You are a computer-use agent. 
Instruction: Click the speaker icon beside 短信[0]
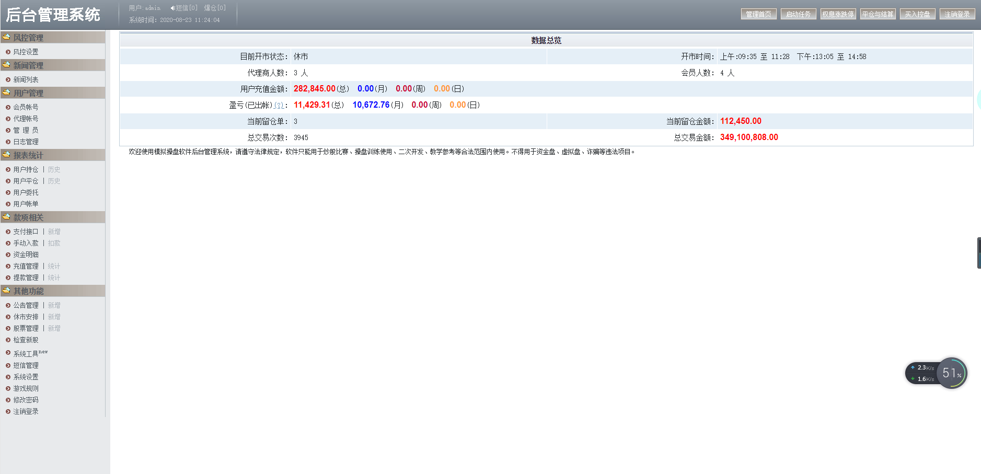[x=171, y=7]
